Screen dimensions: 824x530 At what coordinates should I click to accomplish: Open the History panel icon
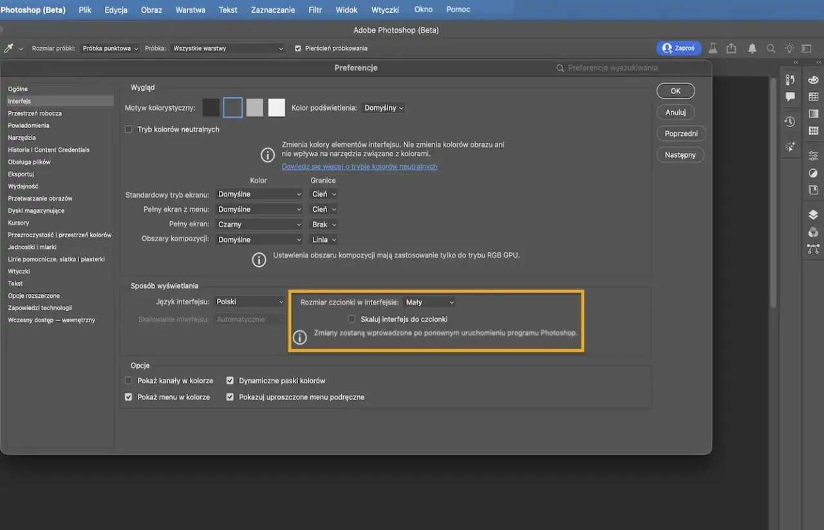tap(790, 122)
